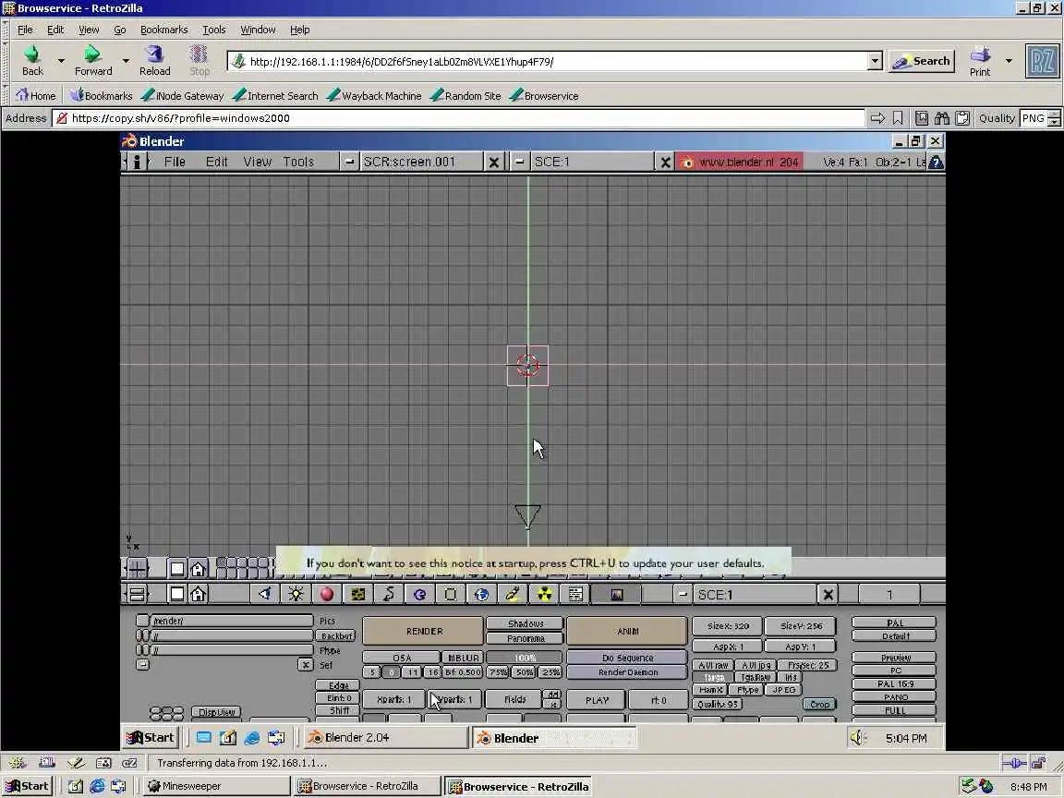Toggle the MBLUR motion blur button
The image size is (1064, 798).
coord(463,658)
